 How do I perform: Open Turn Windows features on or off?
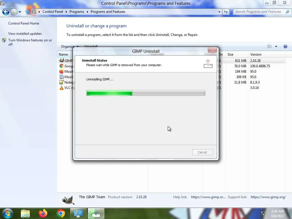point(30,42)
